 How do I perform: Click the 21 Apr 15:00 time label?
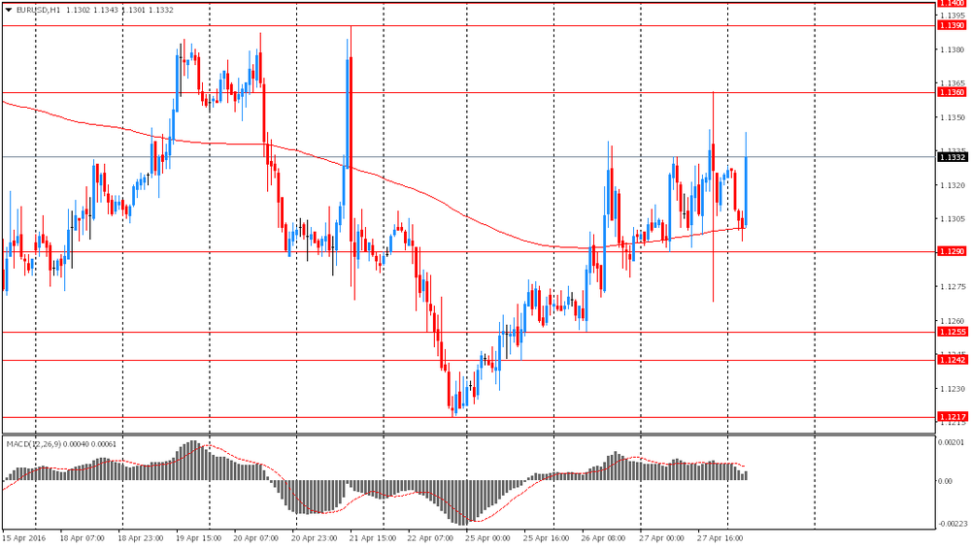coord(373,535)
